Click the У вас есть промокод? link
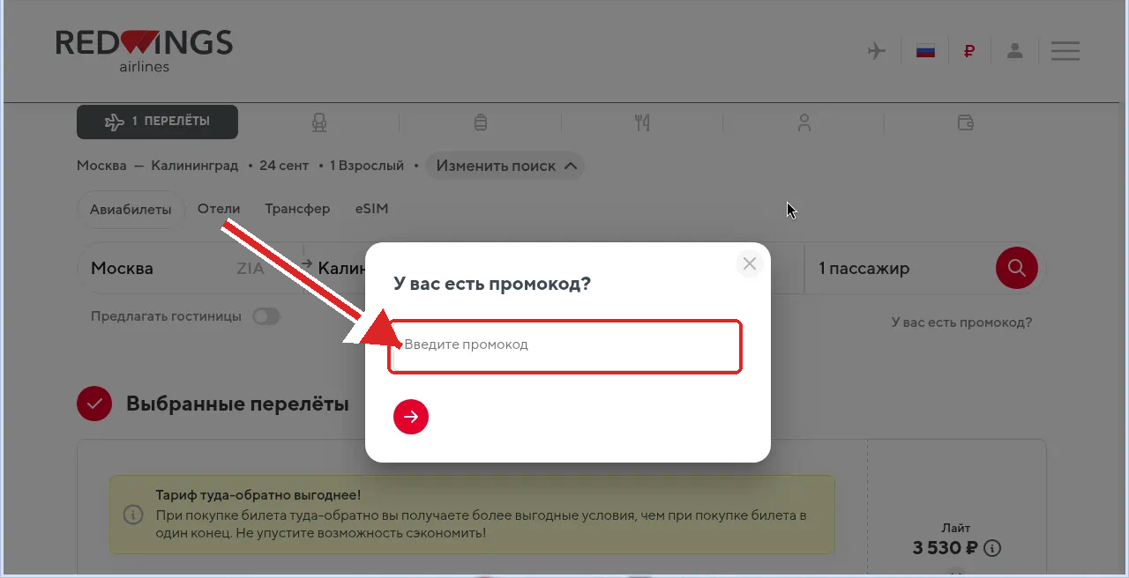This screenshot has width=1129, height=578. tap(961, 322)
